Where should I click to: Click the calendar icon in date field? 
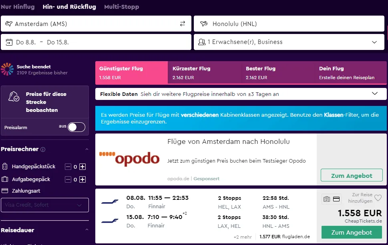tap(9, 42)
